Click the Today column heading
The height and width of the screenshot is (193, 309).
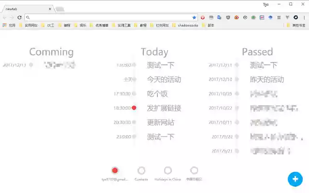[x=154, y=52]
